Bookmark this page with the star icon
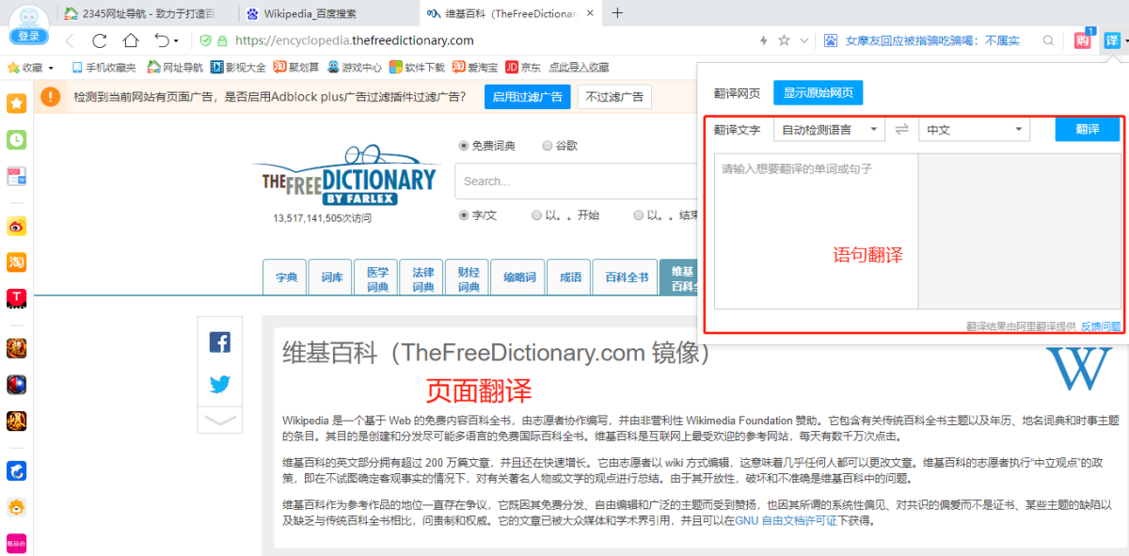Screen dimensions: 1129x556 tap(784, 40)
